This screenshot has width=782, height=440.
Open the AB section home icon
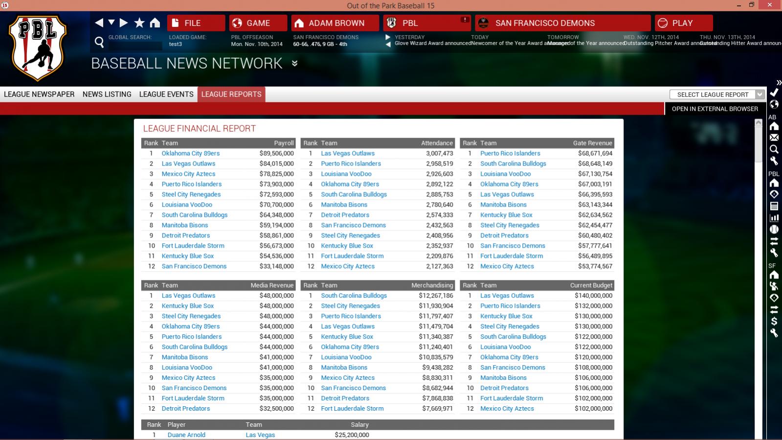click(x=774, y=126)
